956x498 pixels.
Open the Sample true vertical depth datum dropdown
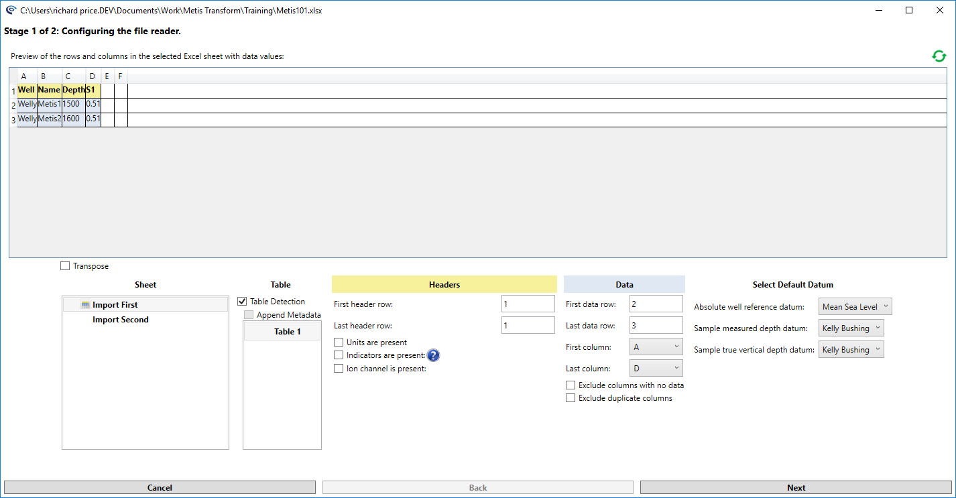coord(851,350)
